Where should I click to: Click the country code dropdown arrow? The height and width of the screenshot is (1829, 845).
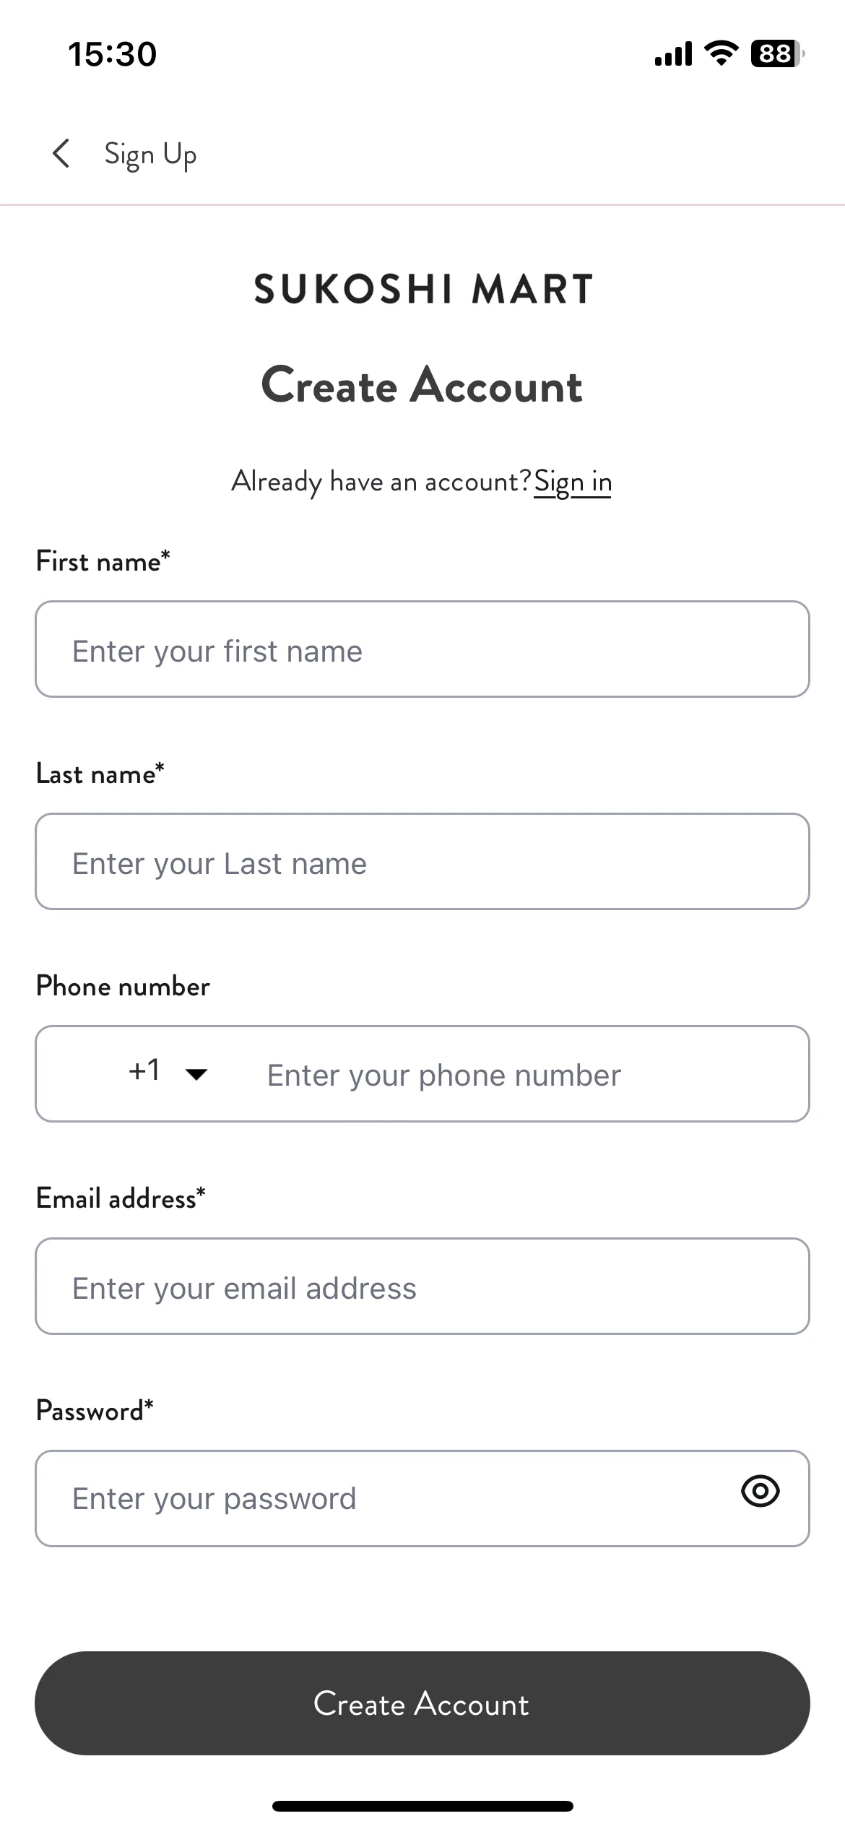196,1074
